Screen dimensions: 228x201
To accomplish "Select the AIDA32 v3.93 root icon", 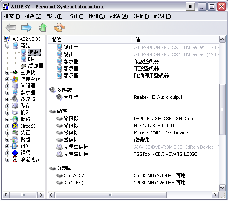I will (7, 39).
